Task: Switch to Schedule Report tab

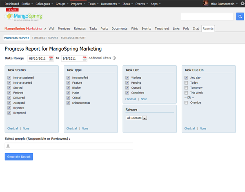Action: (73, 38)
